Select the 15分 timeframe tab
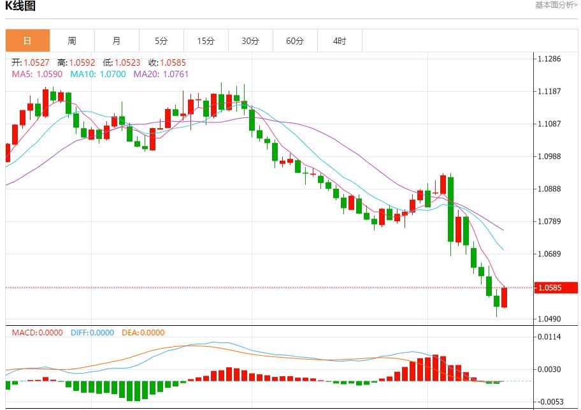 click(x=206, y=41)
